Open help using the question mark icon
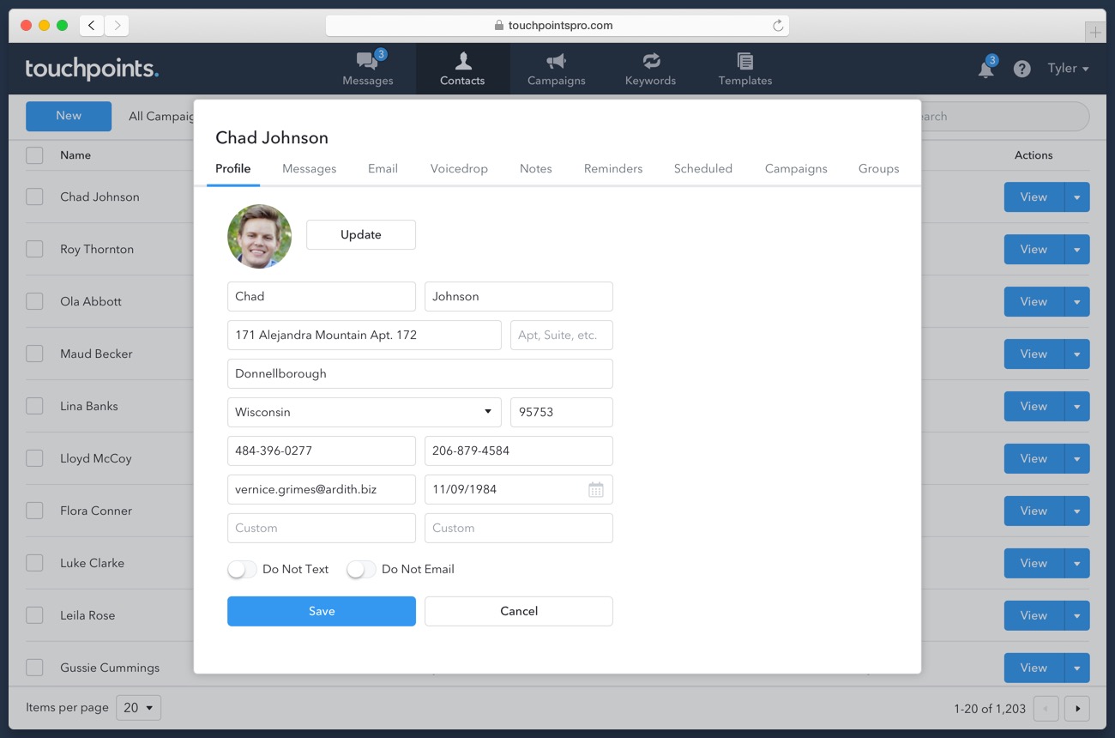The image size is (1115, 738). pos(1022,68)
